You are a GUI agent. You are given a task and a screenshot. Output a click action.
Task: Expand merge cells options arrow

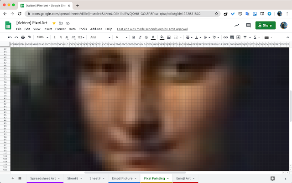point(181,38)
